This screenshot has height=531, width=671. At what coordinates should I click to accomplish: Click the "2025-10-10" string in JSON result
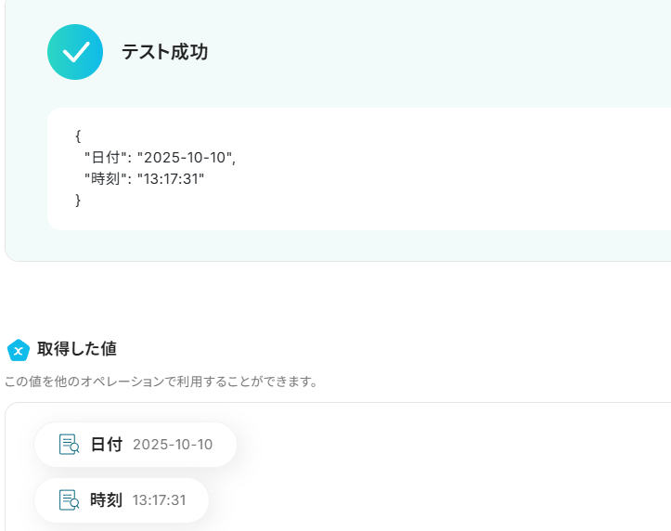186,157
